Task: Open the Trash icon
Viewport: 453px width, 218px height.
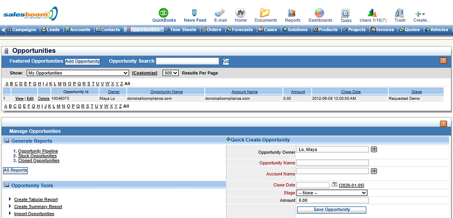Action: (x=400, y=13)
